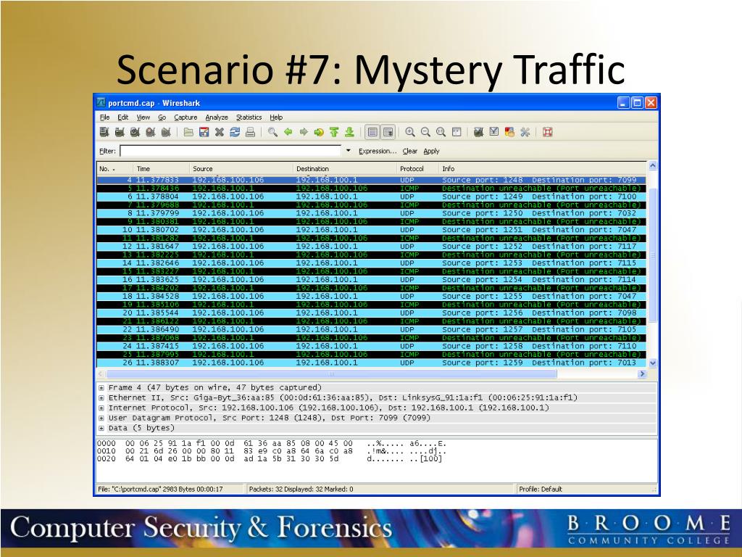Image resolution: width=742 pixels, height=557 pixels.
Task: Stop the running capture icon
Action: [x=151, y=132]
